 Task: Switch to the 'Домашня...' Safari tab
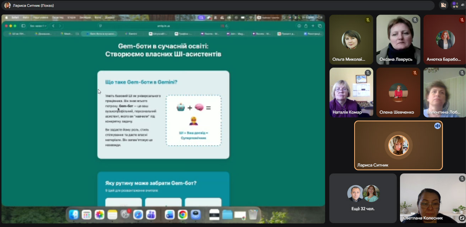43,34
